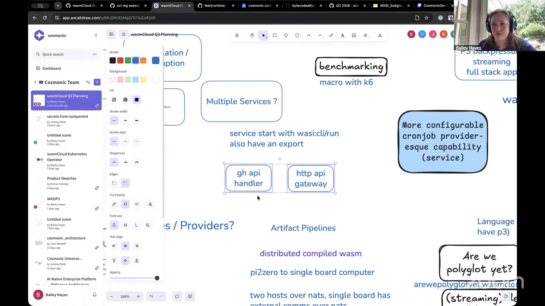Screen dimensions: 545x306
Task: Open more font families picker
Action: (x=150, y=204)
